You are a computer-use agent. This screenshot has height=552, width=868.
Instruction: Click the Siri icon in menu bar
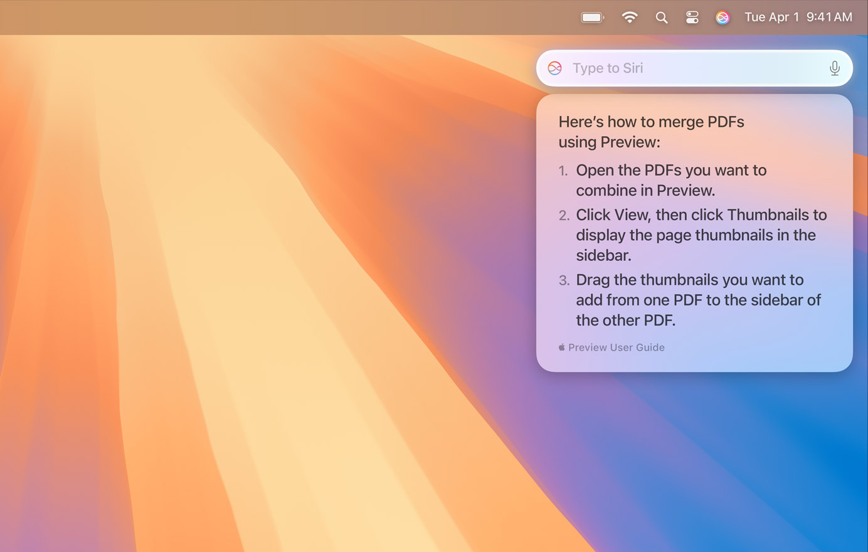pos(722,18)
